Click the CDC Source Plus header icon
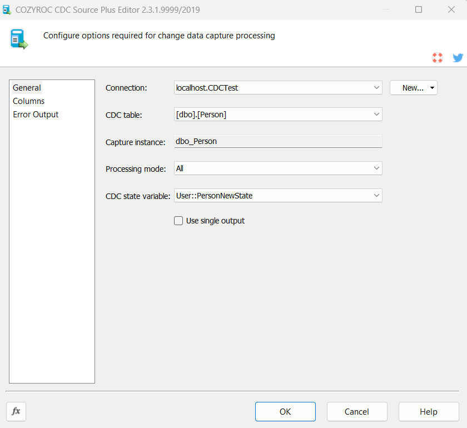This screenshot has width=467, height=428. pos(19,39)
